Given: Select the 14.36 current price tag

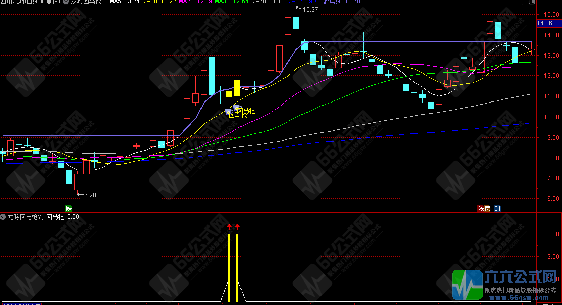Looking at the screenshot, I should pyautogui.click(x=549, y=23).
